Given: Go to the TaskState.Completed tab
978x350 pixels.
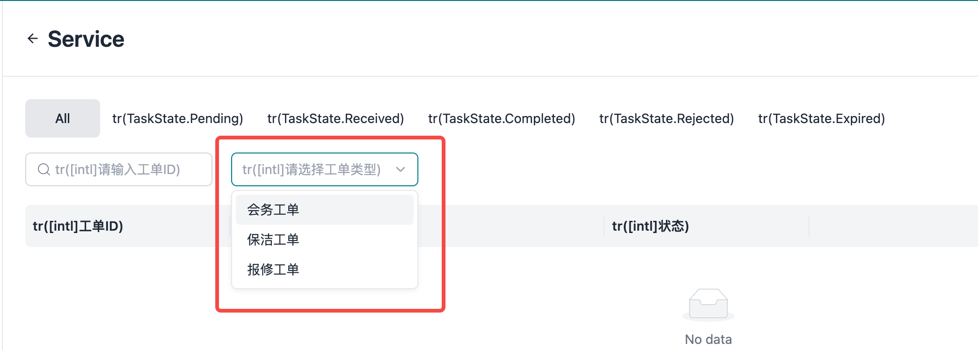Looking at the screenshot, I should click(x=502, y=118).
